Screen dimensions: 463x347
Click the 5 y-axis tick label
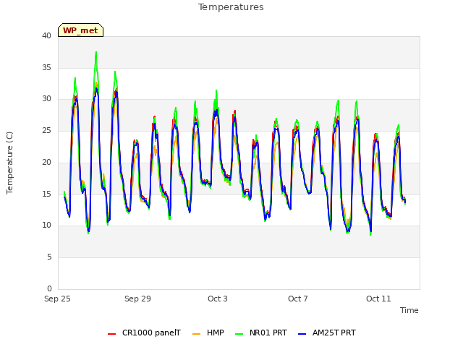click(x=49, y=257)
